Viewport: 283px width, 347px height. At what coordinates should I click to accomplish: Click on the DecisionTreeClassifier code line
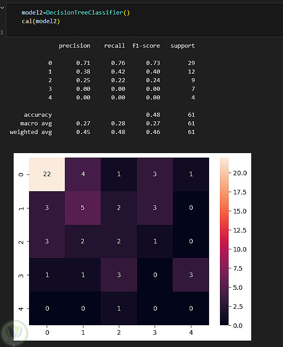tap(75, 12)
